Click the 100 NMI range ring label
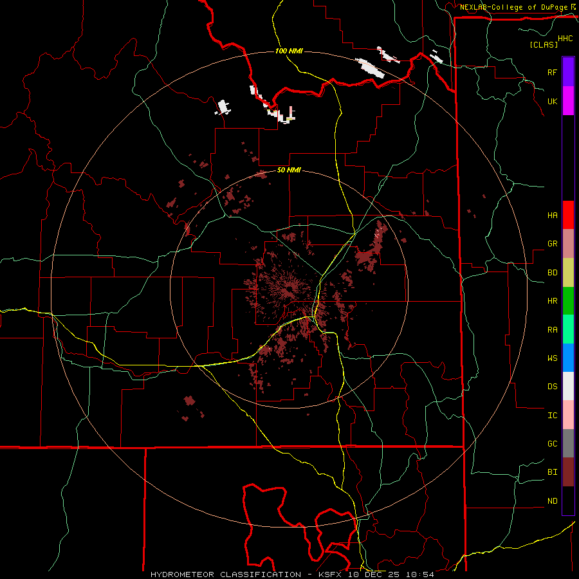 click(x=289, y=51)
